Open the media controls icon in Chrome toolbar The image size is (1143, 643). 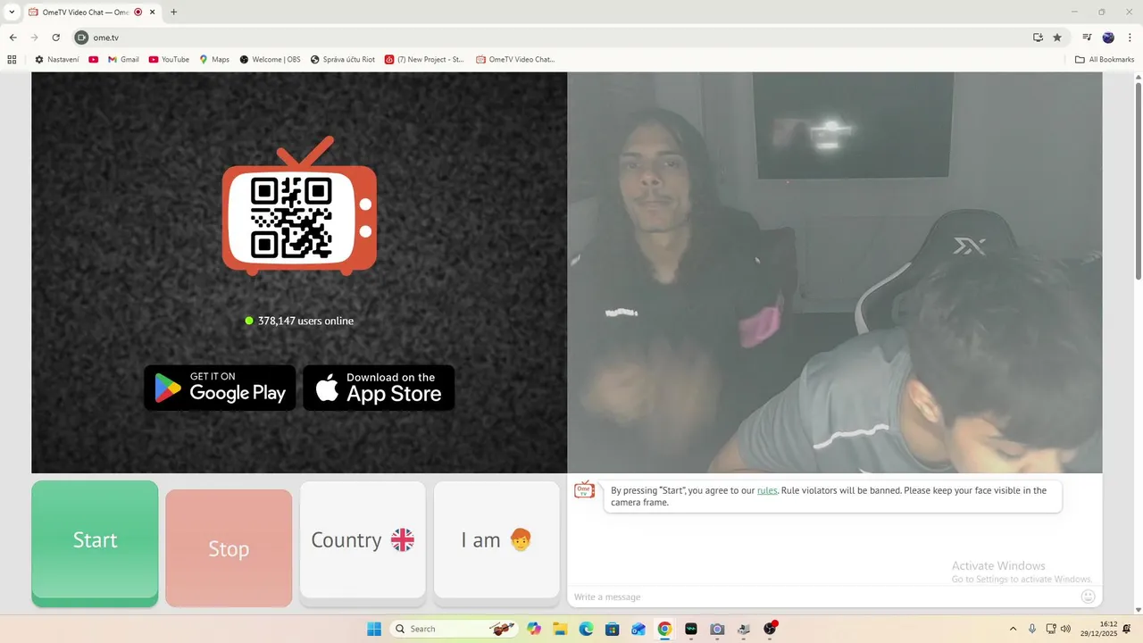1087,38
